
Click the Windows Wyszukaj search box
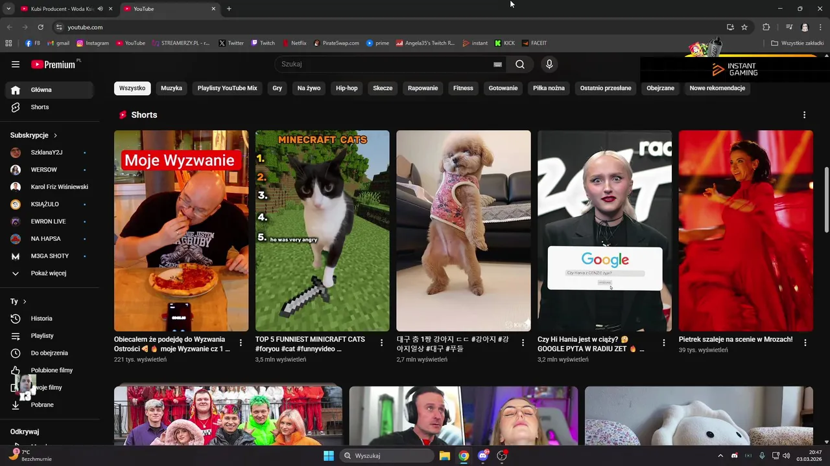coord(387,456)
